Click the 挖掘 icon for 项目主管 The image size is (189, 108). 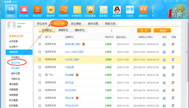click(x=173, y=98)
